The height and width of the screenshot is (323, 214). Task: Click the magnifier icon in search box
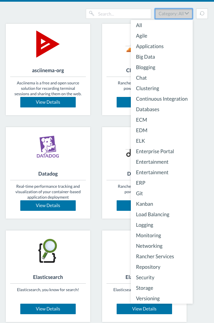click(x=92, y=14)
